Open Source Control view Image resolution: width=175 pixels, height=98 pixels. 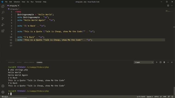[3, 19]
